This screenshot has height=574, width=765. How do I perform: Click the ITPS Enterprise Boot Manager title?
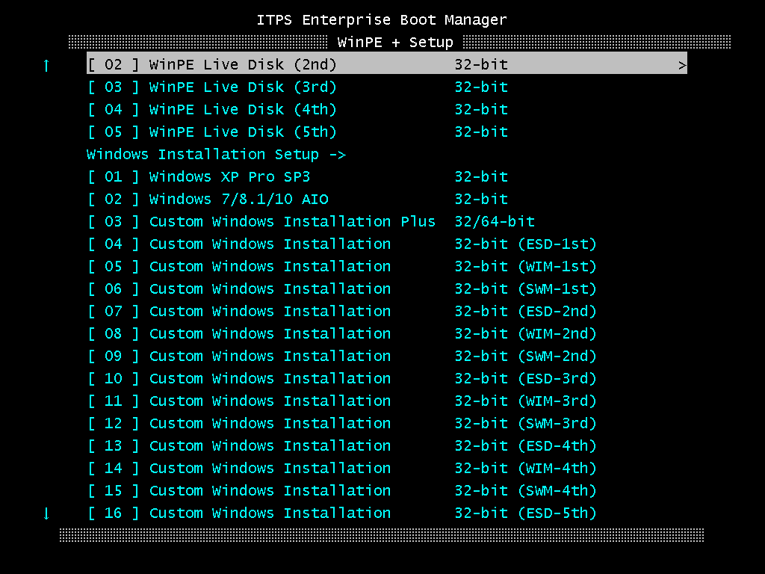382,20
